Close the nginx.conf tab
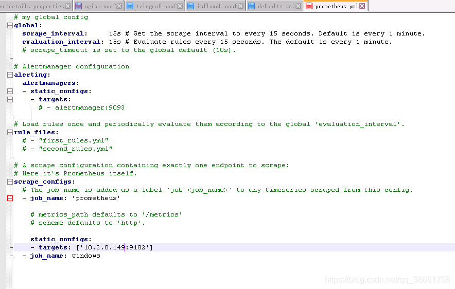The width and height of the screenshot is (455, 289). 119,6
